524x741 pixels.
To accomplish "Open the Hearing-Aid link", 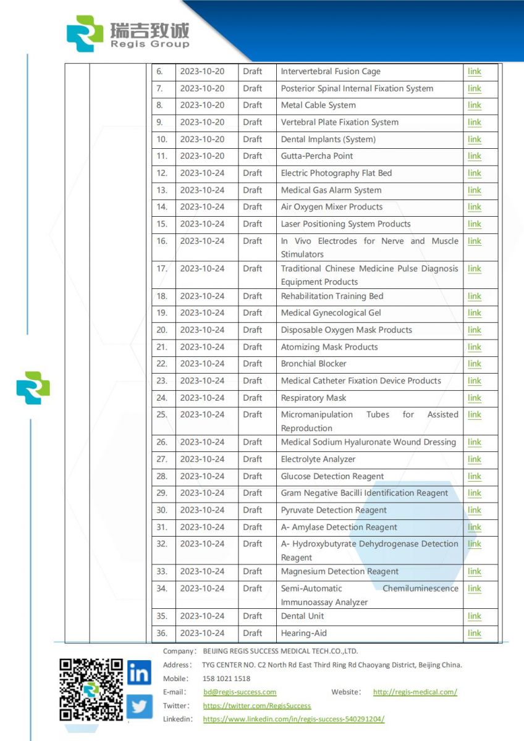I will [474, 634].
